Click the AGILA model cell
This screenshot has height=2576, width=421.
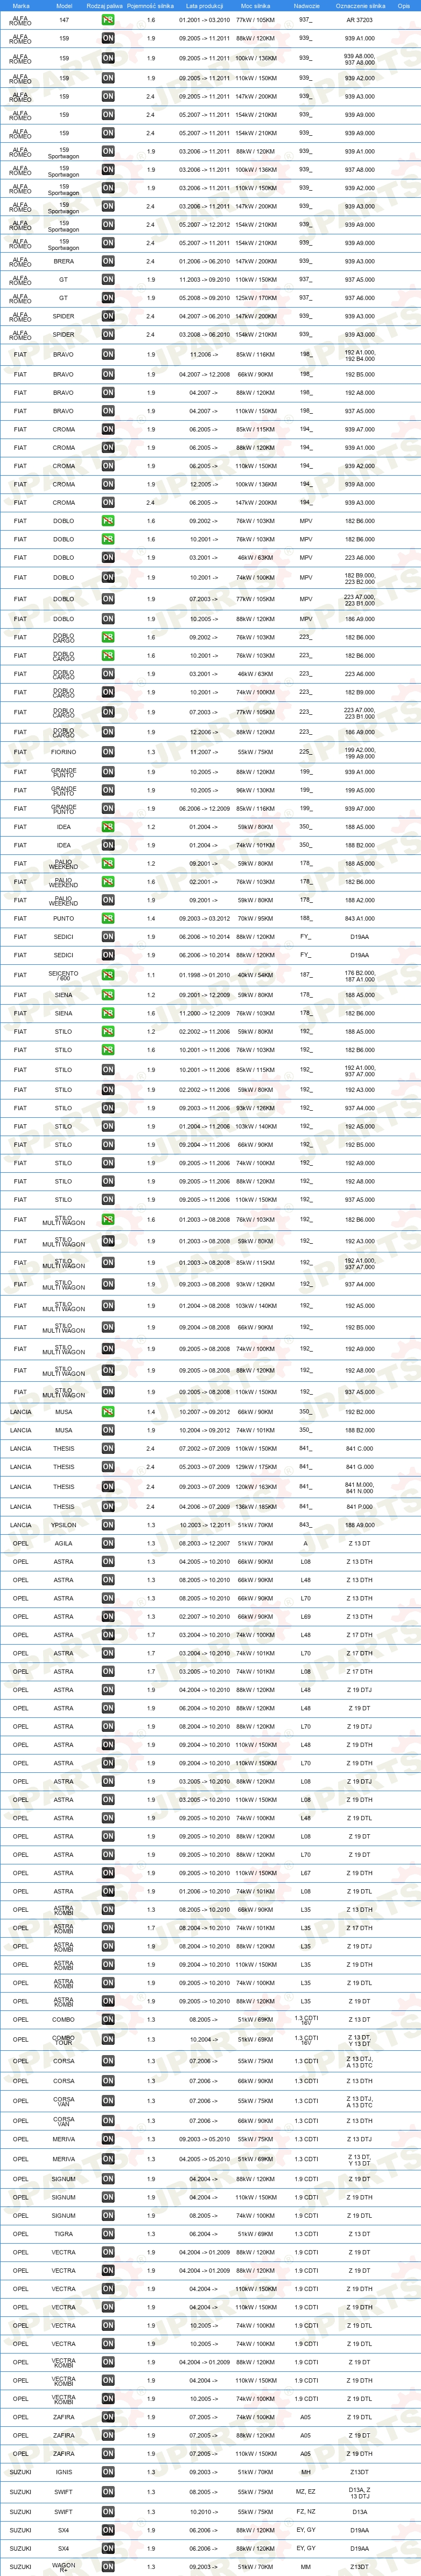coord(64,1543)
